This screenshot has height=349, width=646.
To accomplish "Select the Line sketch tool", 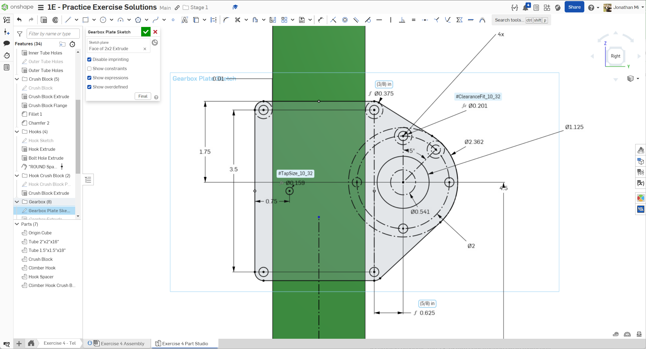I will (x=68, y=20).
